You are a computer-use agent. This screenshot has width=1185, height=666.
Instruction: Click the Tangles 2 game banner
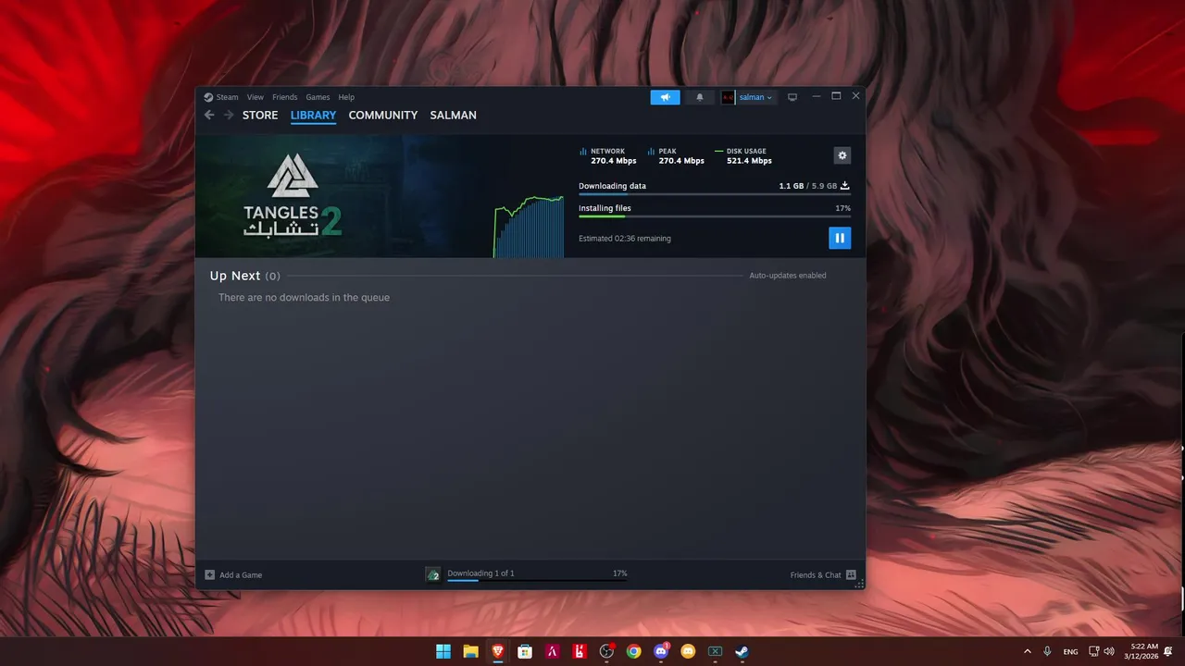pos(293,196)
